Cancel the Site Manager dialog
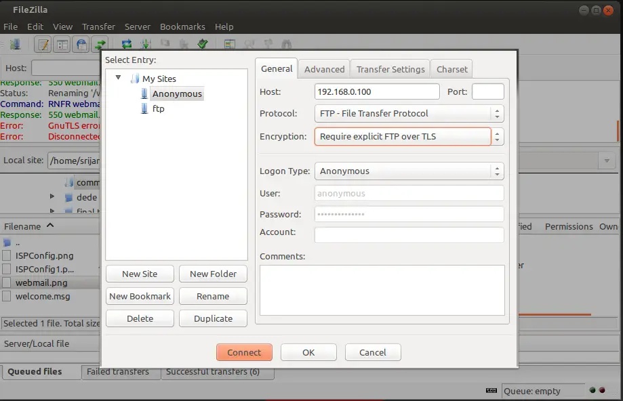 [373, 352]
